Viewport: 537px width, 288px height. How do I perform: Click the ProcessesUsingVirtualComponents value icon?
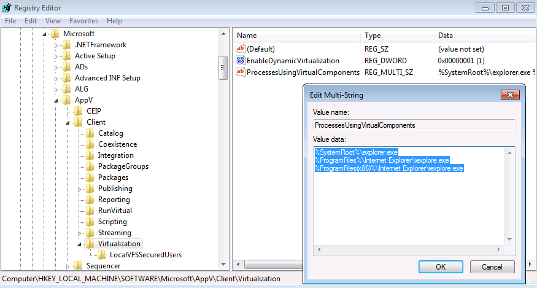(x=241, y=72)
